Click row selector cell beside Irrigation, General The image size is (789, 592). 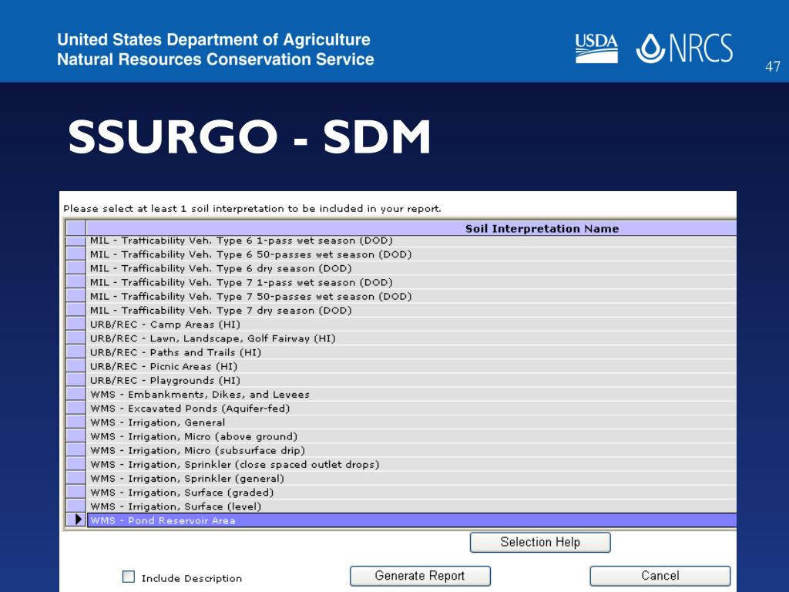click(76, 422)
